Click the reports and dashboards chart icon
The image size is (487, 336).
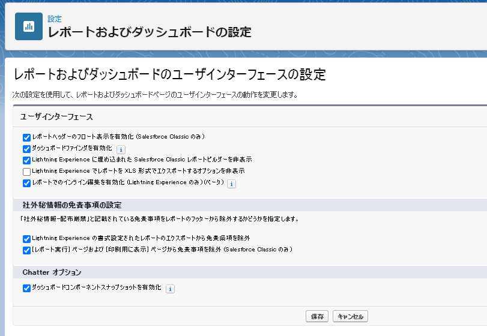(29, 26)
